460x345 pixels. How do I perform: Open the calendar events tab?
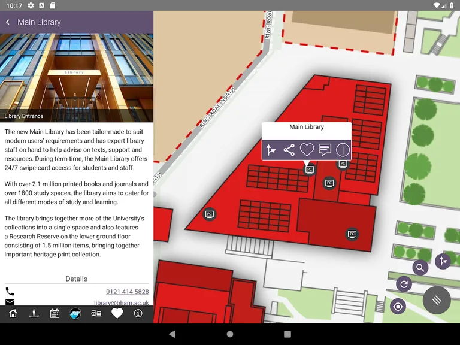coord(55,313)
